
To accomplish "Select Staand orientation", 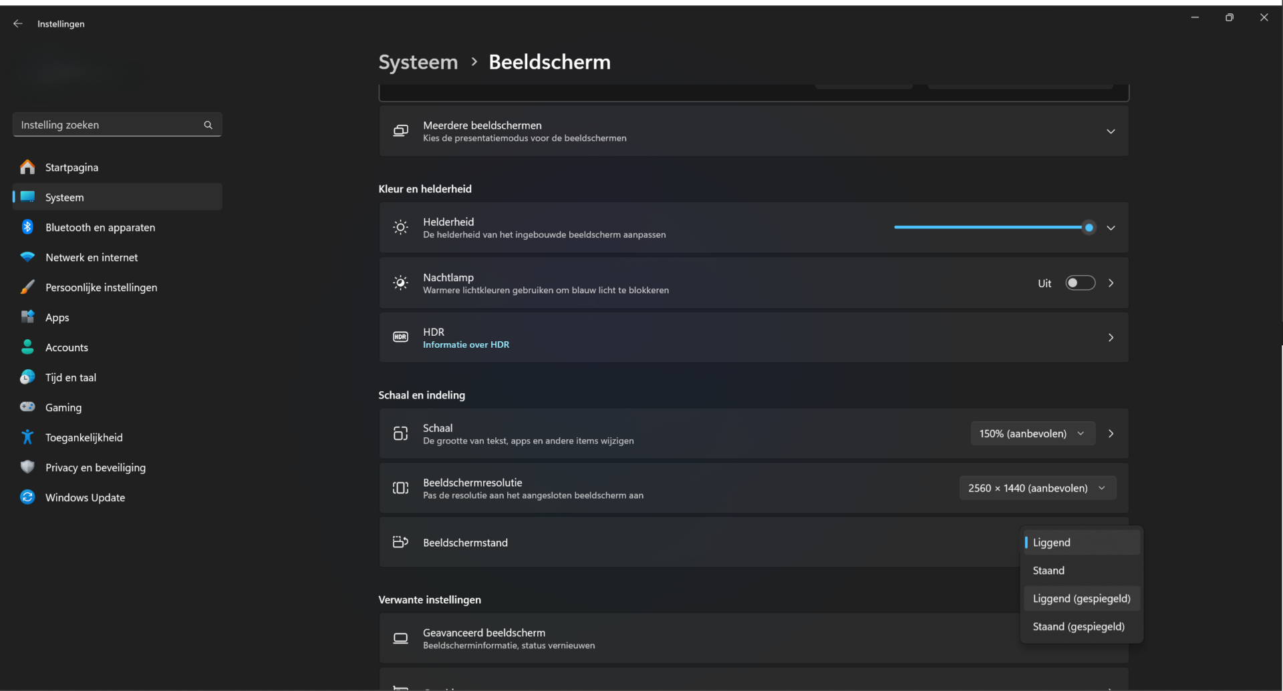I will [1048, 570].
